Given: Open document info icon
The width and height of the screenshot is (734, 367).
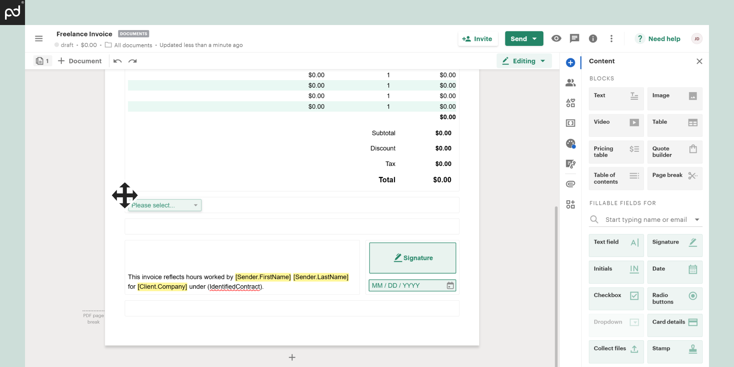Looking at the screenshot, I should (x=593, y=38).
